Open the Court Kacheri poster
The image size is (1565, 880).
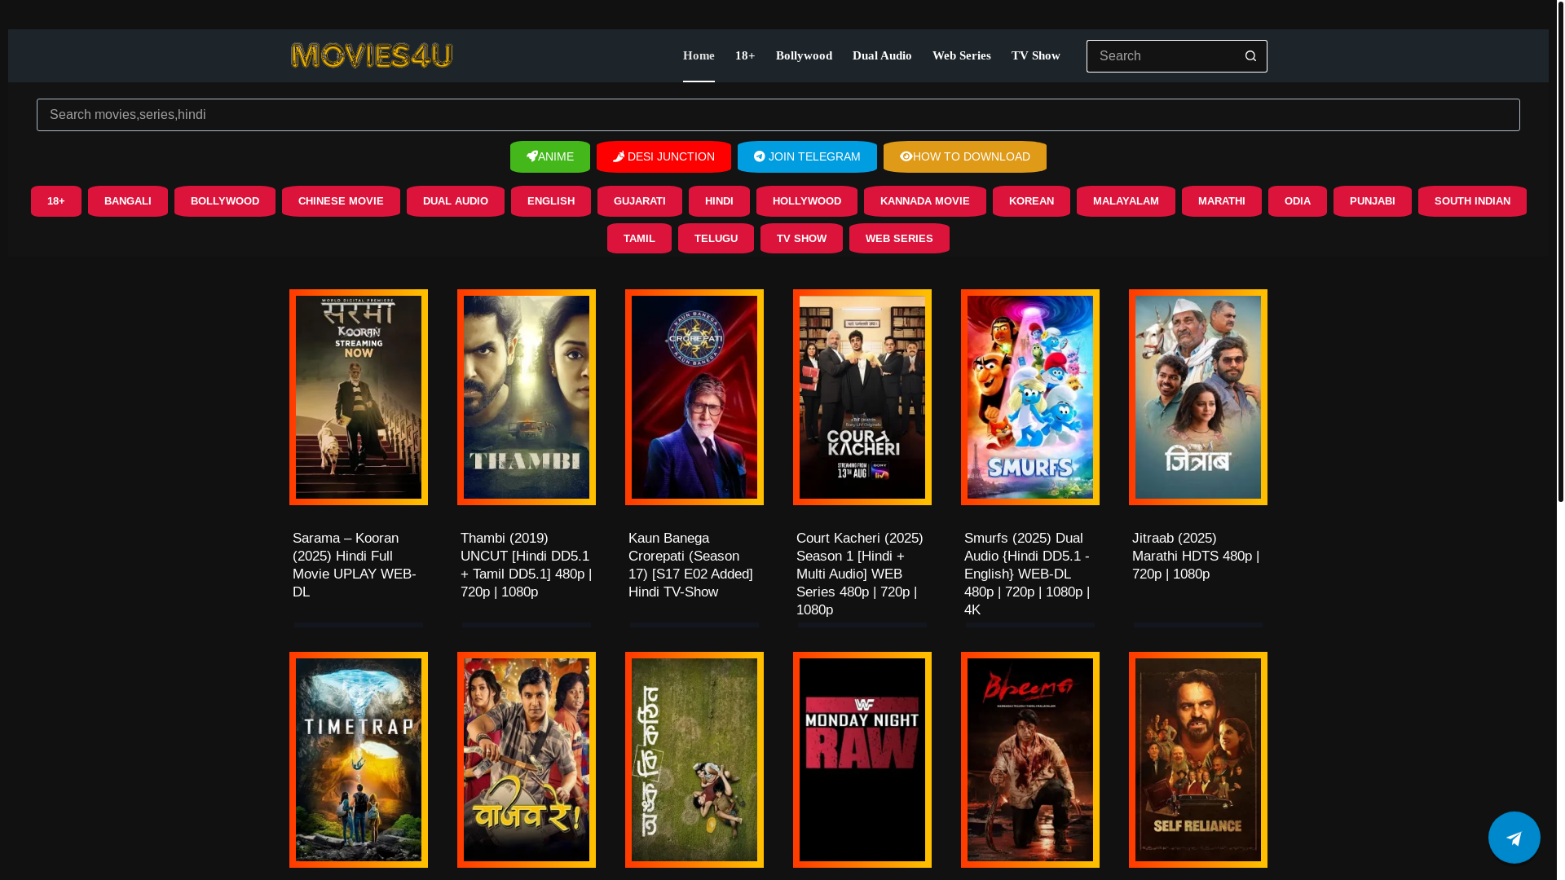tap(862, 397)
